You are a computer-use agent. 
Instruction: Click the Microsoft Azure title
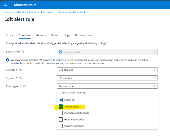(x=25, y=5)
